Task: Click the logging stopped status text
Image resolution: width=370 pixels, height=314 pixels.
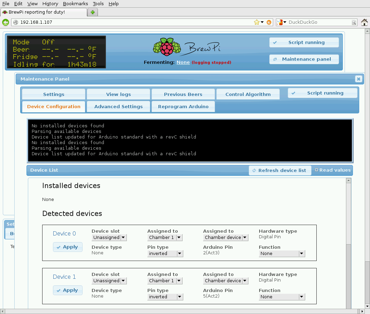Action: pyautogui.click(x=211, y=62)
